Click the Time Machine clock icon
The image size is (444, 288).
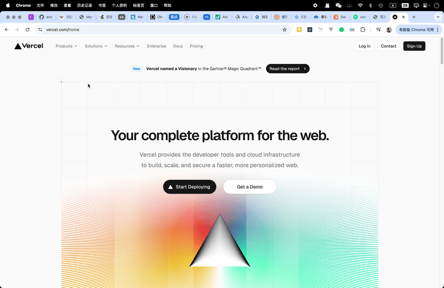pos(381,5)
